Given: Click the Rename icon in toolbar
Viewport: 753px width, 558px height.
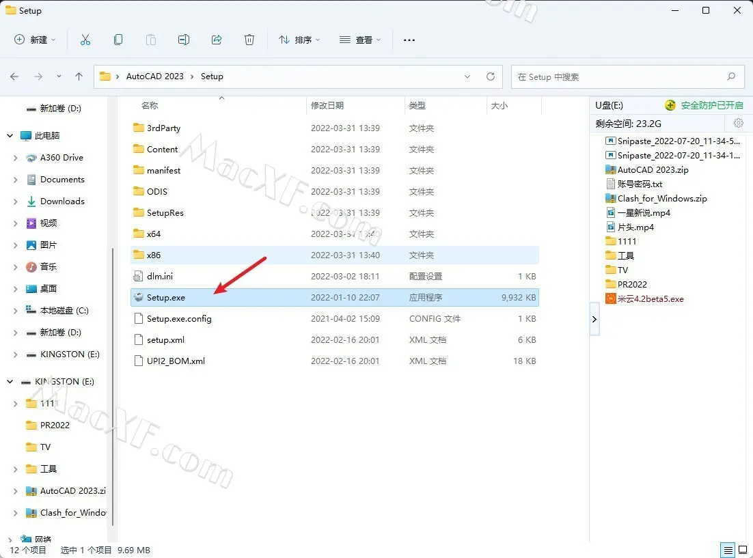Looking at the screenshot, I should 183,40.
